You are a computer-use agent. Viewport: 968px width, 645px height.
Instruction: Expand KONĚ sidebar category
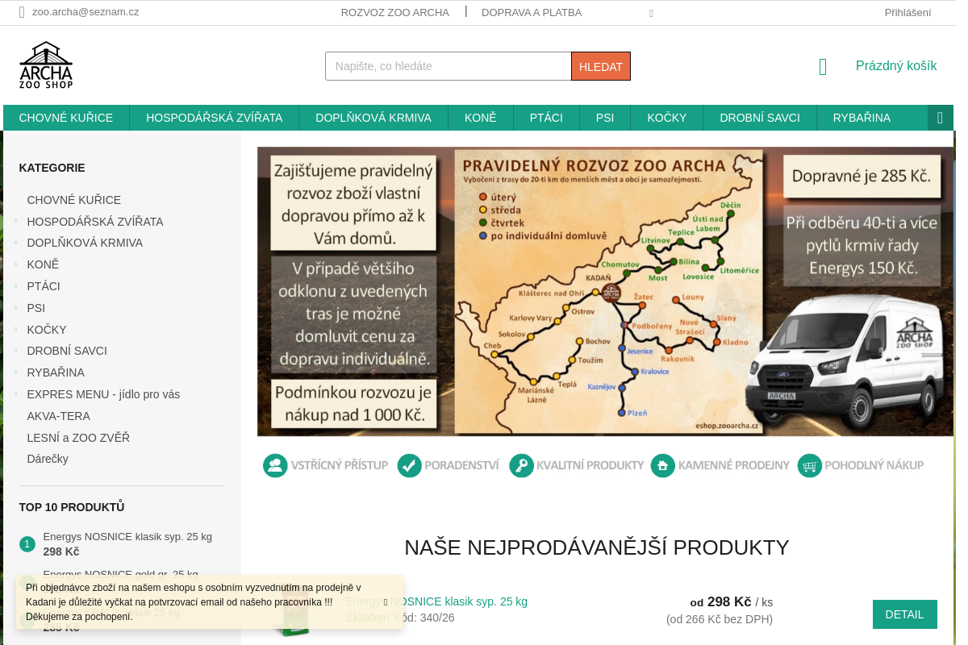(x=15, y=264)
